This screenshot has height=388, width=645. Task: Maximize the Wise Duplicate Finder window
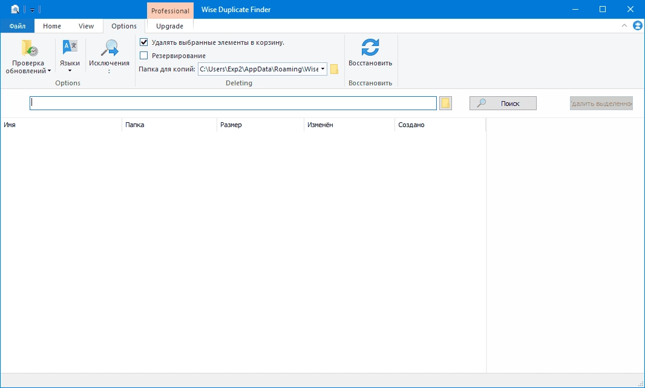(x=603, y=9)
